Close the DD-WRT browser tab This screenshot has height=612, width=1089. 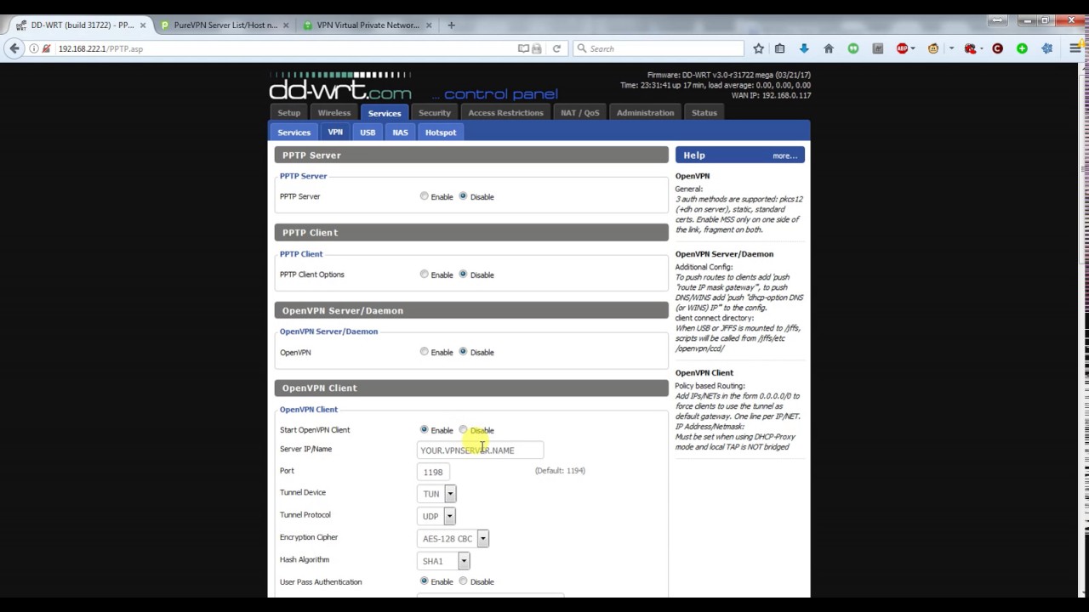click(143, 25)
